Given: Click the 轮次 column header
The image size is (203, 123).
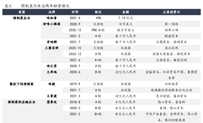Looking at the screenshot, I should click(x=98, y=12).
